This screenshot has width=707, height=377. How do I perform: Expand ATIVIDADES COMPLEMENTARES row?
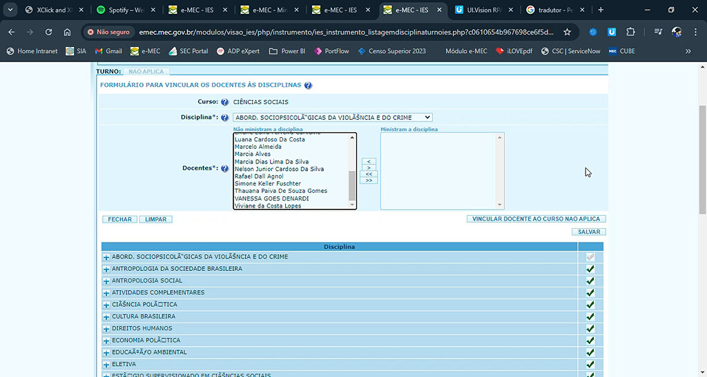106,293
